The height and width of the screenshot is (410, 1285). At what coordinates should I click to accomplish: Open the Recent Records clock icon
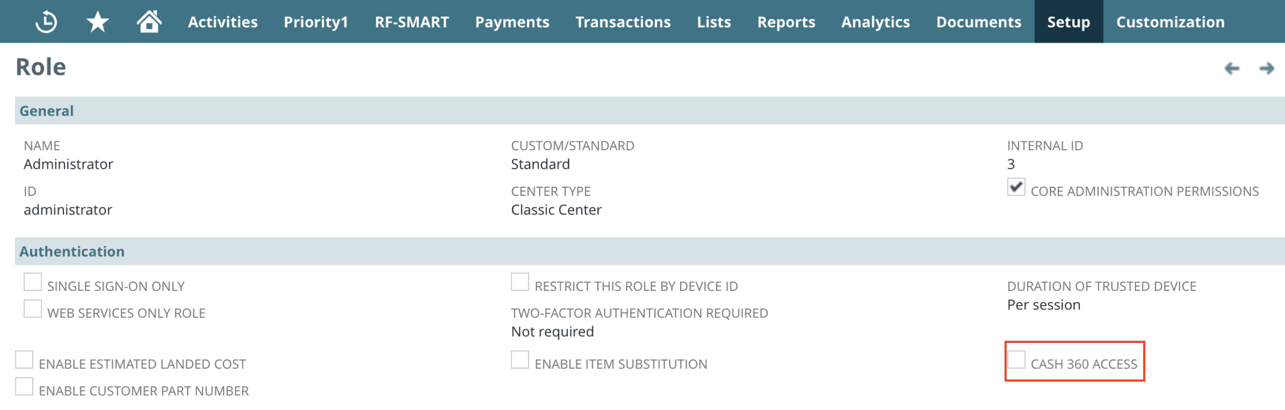(46, 22)
